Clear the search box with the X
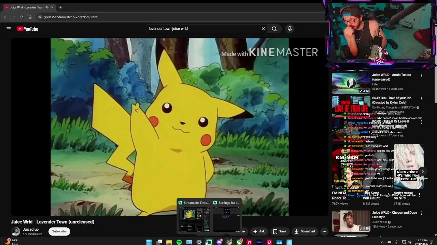The height and width of the screenshot is (245, 437). [263, 29]
